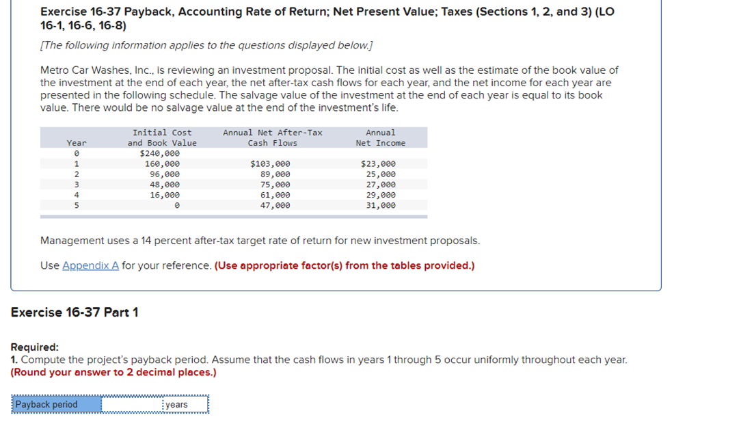Image resolution: width=741 pixels, height=439 pixels.
Task: Select the $240,000 initial cost value
Action: tap(161, 153)
